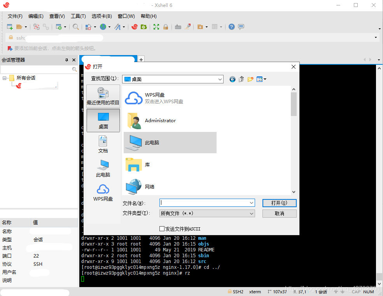Enable the 发送文件到ASCII checkbox
Screen dimensions: 383x296
(162, 229)
